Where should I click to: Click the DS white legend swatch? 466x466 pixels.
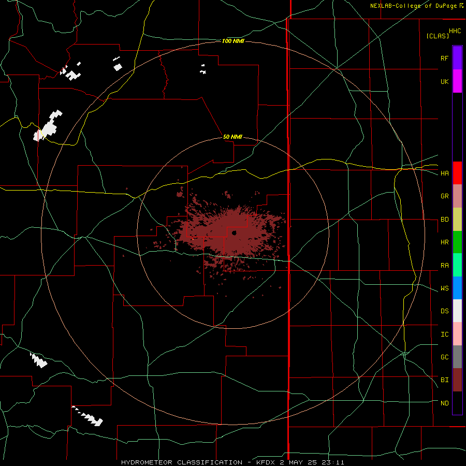[x=457, y=311]
